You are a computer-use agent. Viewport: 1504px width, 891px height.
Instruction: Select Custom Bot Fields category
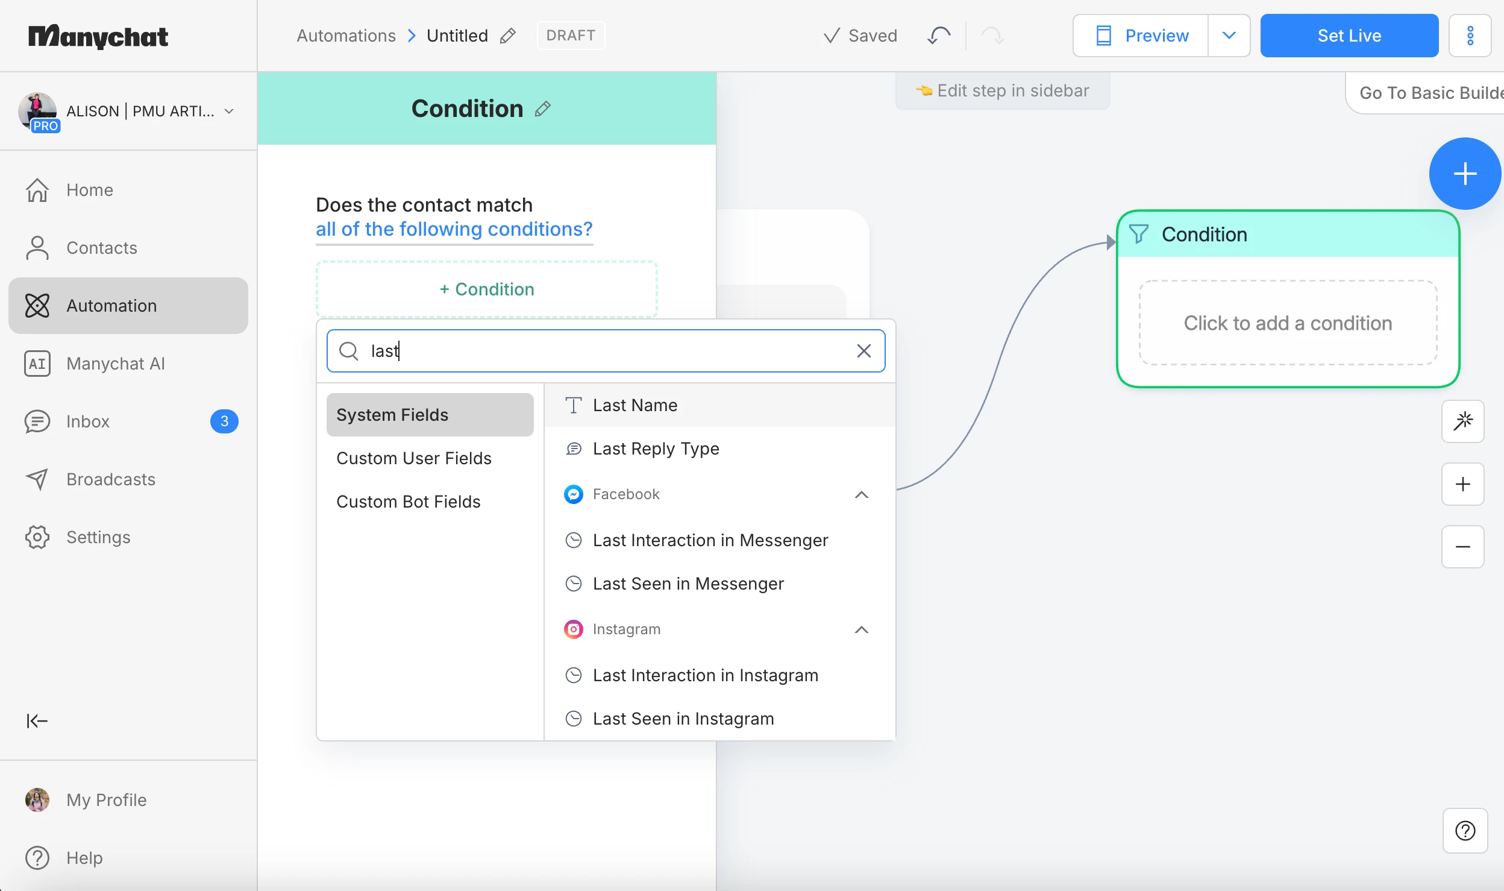tap(409, 502)
